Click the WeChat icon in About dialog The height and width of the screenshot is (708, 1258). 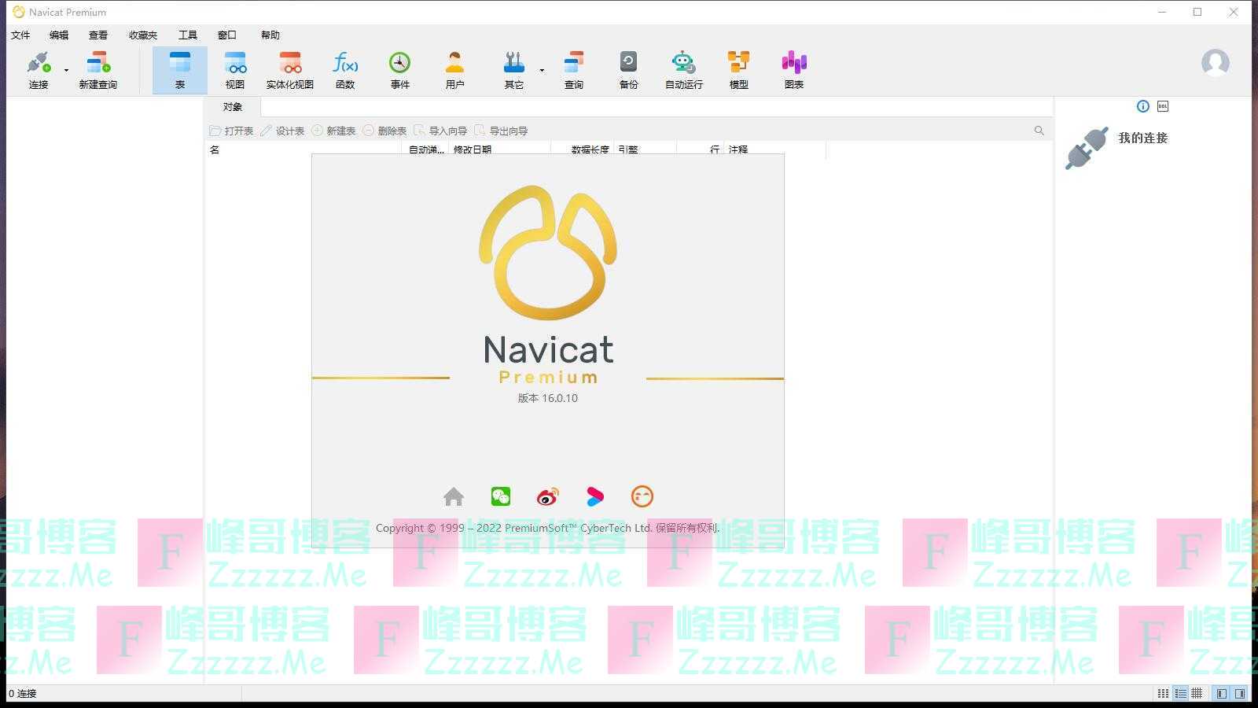pyautogui.click(x=501, y=496)
